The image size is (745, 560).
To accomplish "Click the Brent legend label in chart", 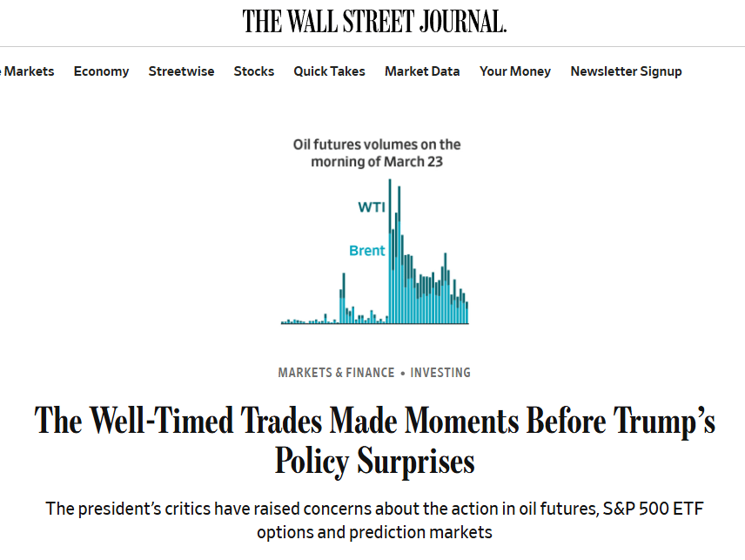I will tap(366, 251).
